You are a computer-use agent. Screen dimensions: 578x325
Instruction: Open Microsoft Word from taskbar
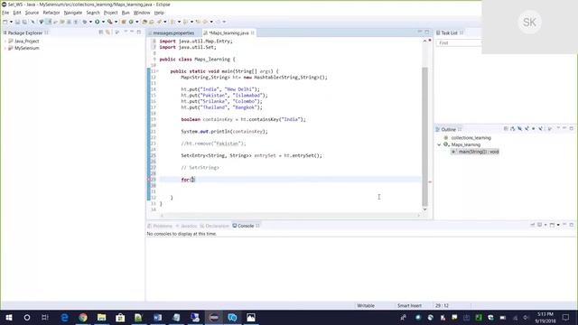tap(157, 317)
